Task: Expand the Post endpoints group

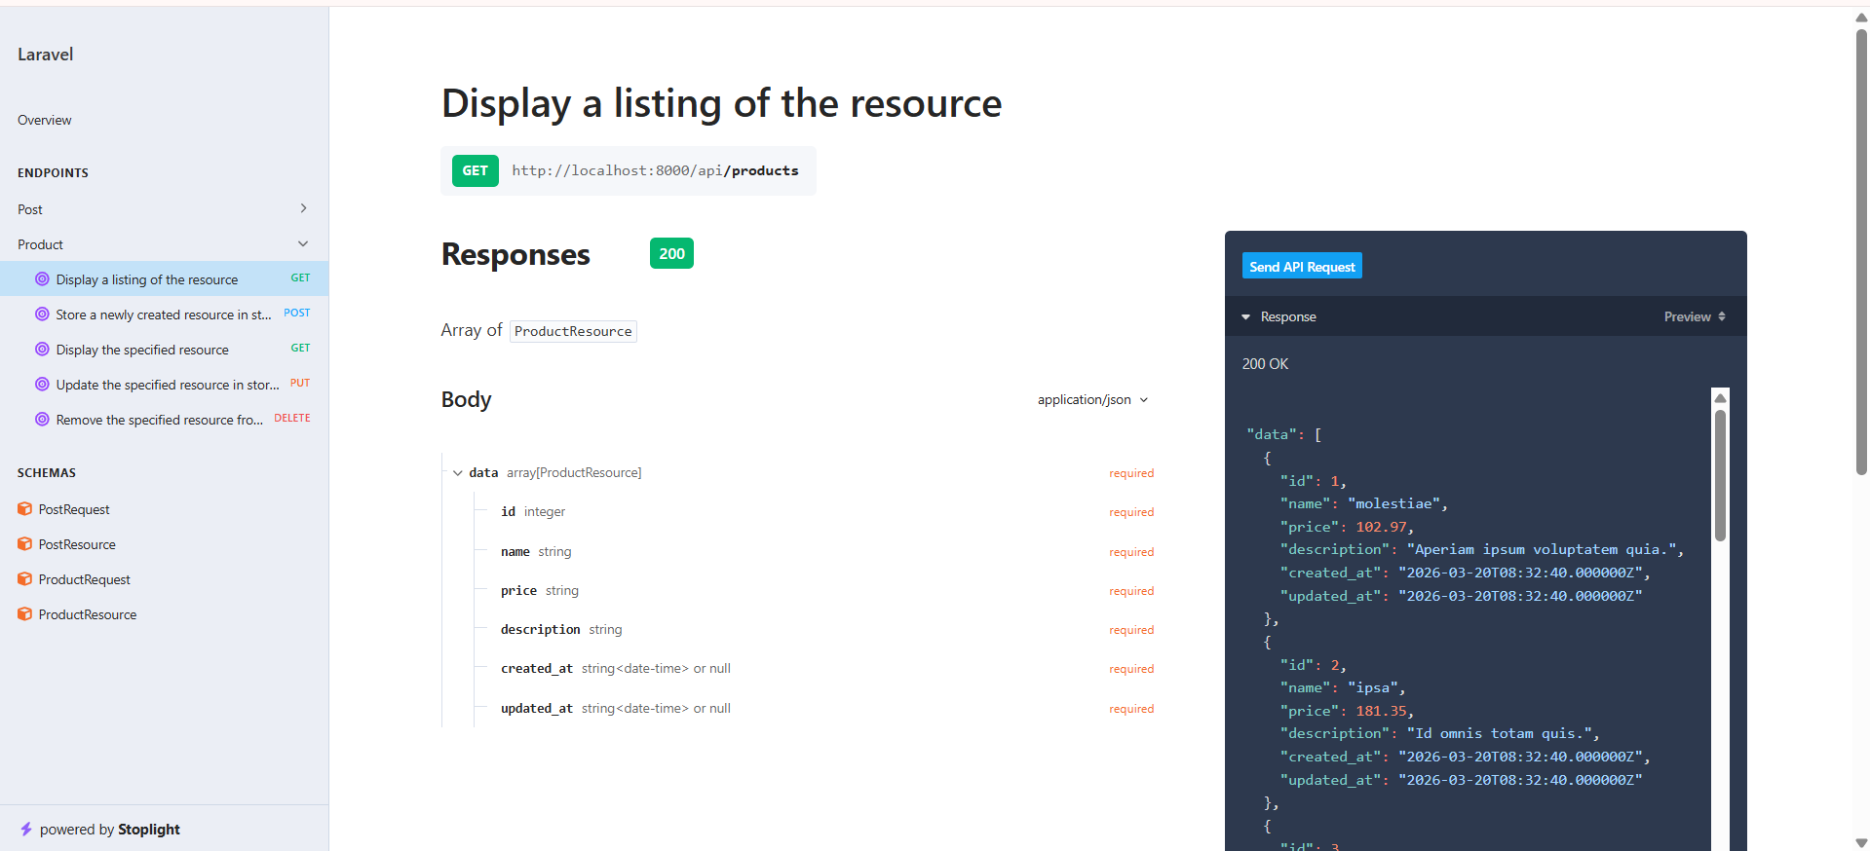Action: [303, 208]
